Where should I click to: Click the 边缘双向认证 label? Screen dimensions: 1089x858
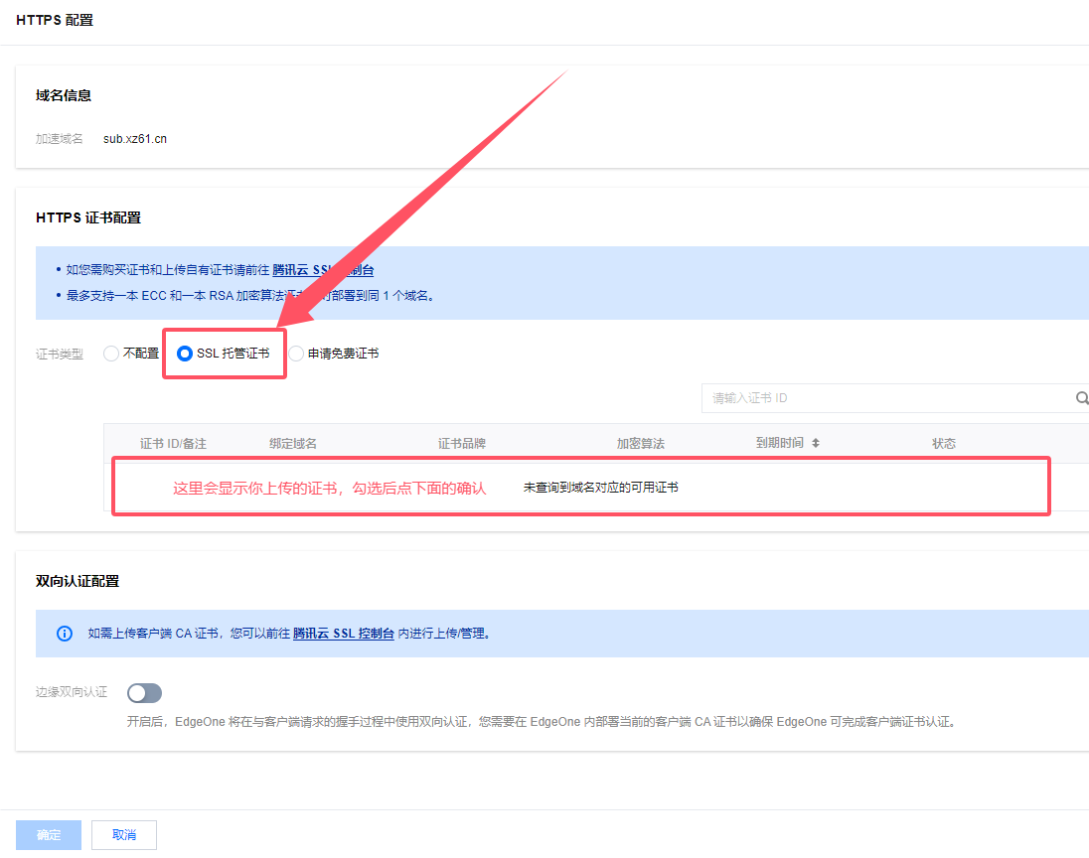pyautogui.click(x=72, y=692)
